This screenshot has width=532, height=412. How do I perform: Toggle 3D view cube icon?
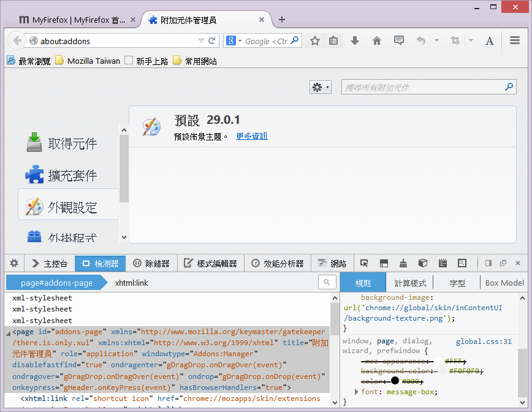pyautogui.click(x=422, y=264)
